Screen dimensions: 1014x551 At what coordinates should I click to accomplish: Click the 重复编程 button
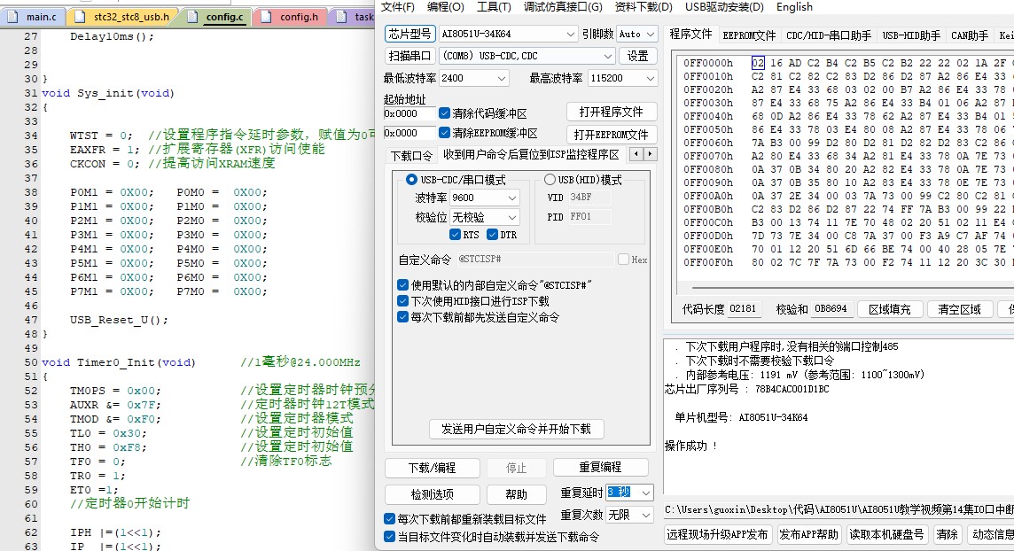[600, 467]
